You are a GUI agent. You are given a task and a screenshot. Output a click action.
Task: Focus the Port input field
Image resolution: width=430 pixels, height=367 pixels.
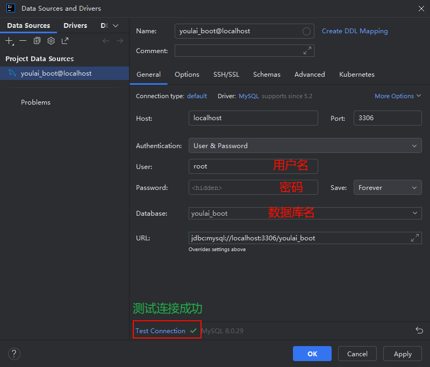pyautogui.click(x=388, y=118)
